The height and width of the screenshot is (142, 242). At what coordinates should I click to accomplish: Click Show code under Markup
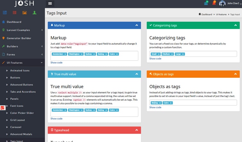(56, 63)
